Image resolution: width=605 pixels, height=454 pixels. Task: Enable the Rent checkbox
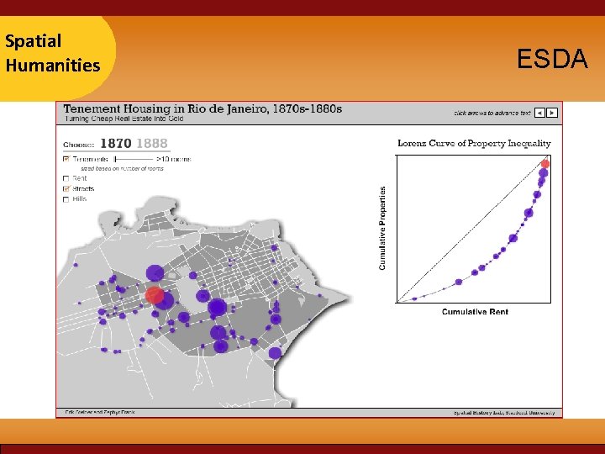pos(66,178)
